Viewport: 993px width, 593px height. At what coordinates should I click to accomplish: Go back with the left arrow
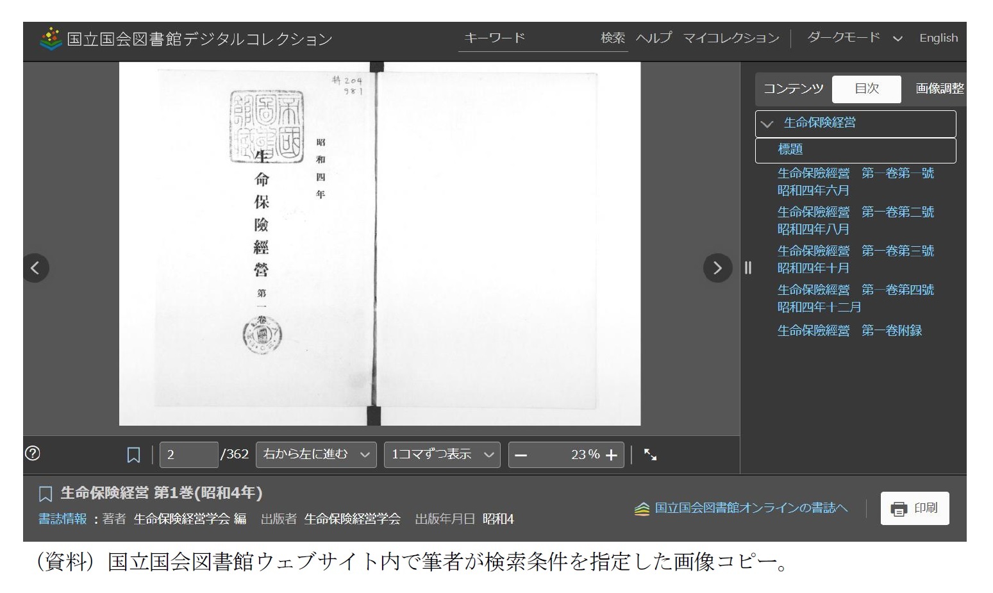click(36, 268)
